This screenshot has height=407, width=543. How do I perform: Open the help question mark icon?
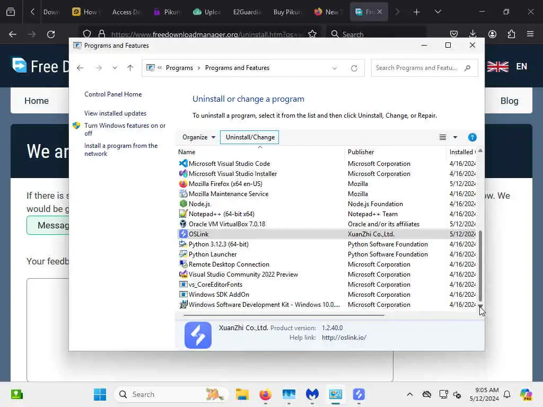tap(472, 137)
